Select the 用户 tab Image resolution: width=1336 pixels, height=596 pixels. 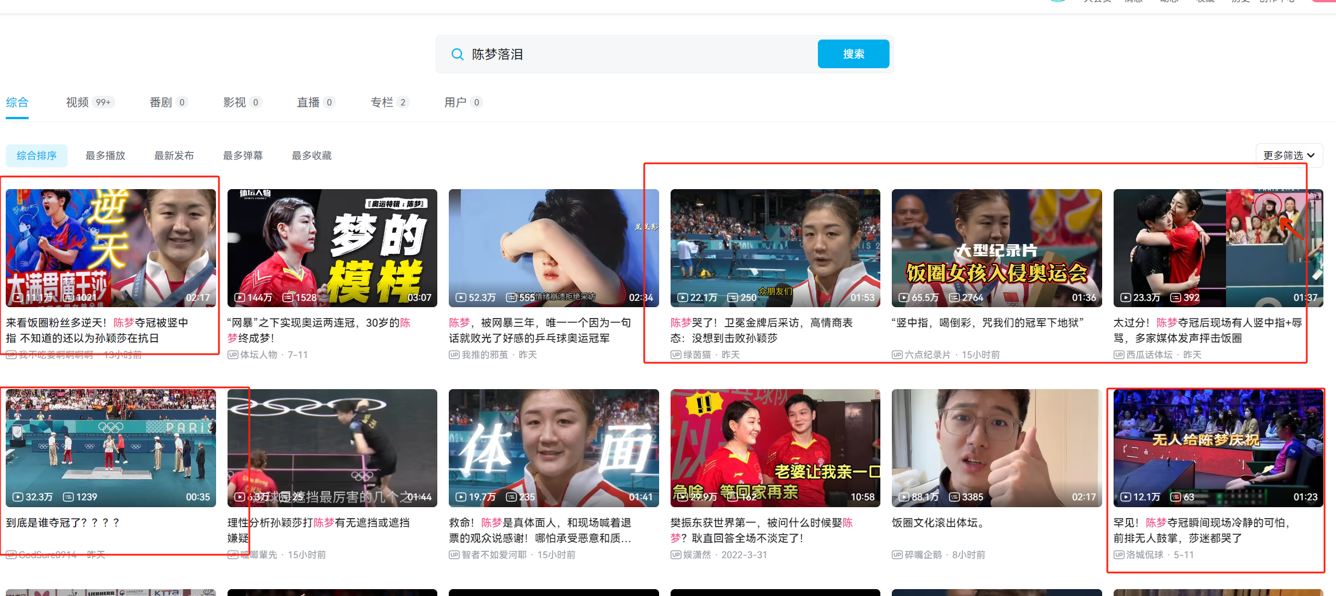tap(455, 102)
